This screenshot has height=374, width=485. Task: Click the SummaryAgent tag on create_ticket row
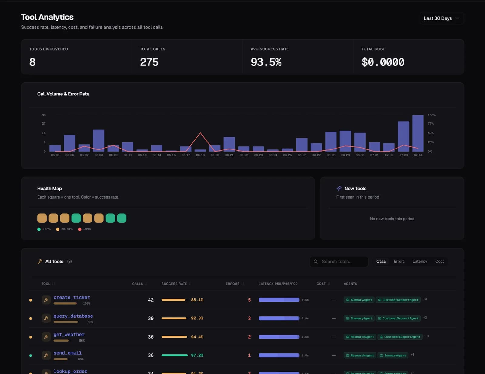359,300
